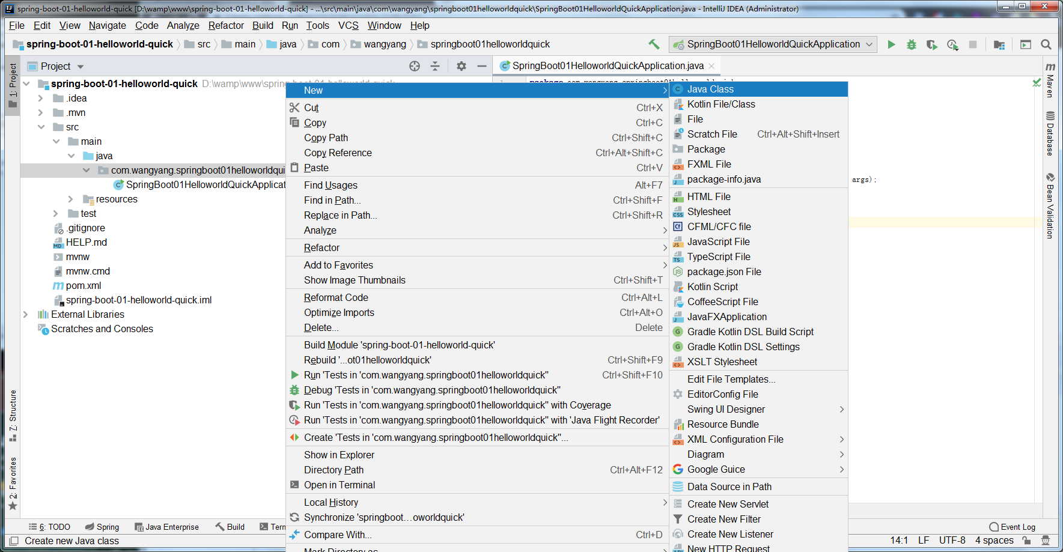
Task: Open the TODO tool window button
Action: [x=50, y=527]
